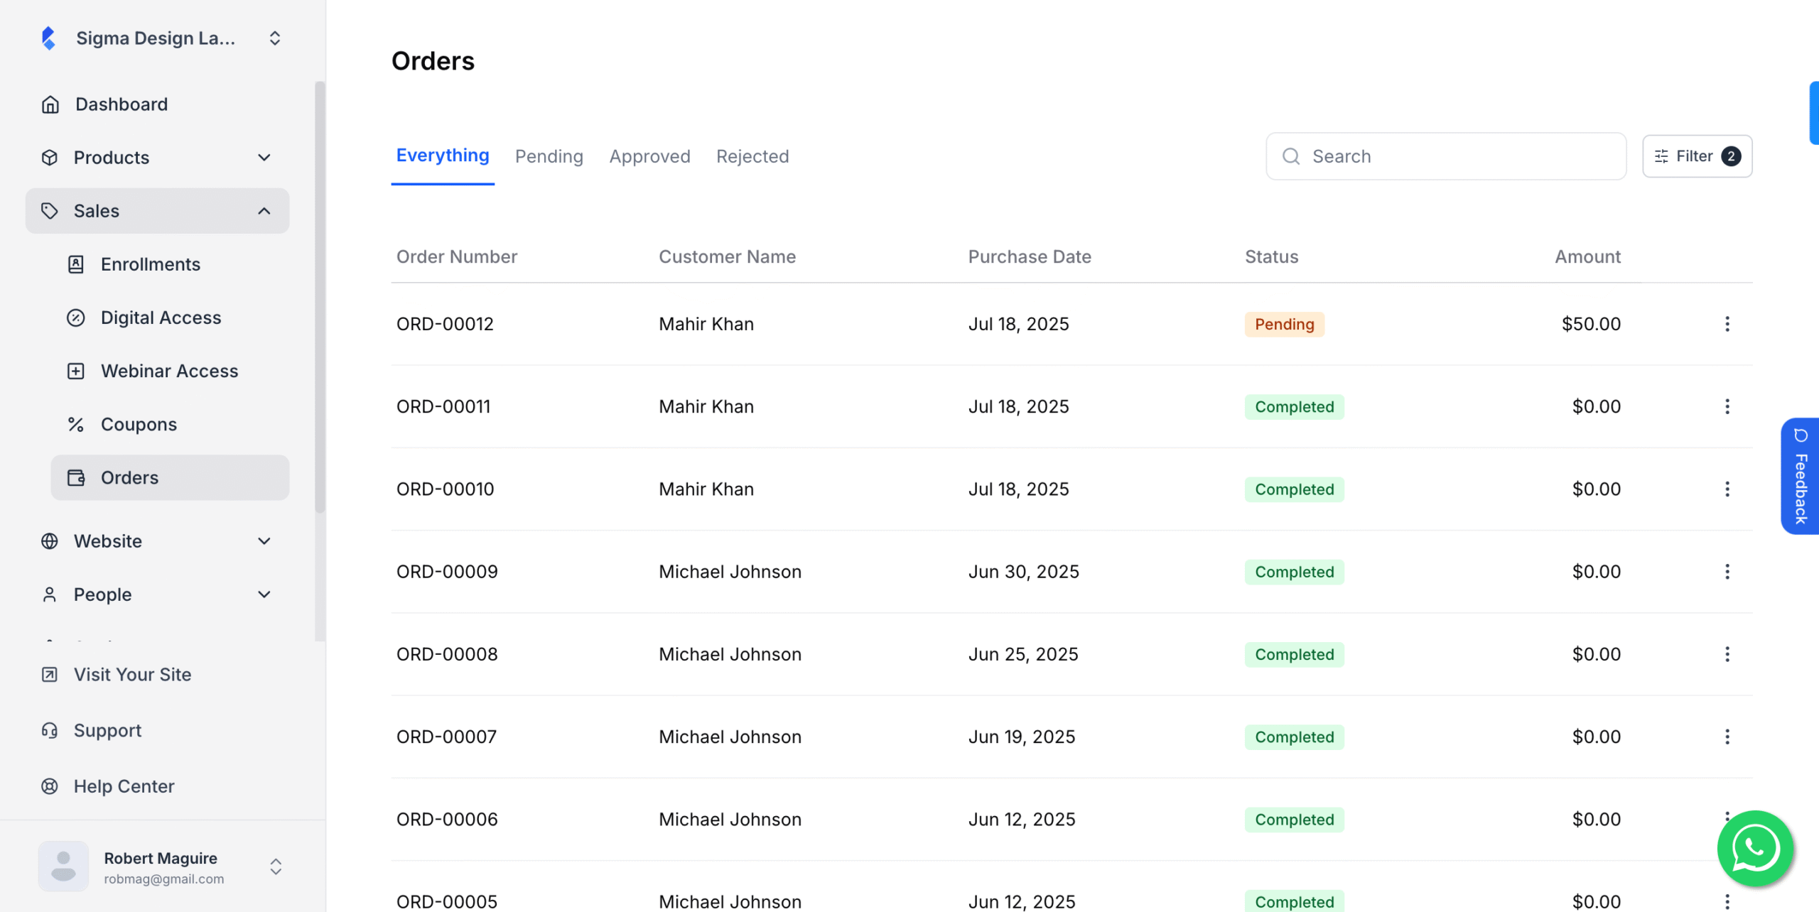1819x912 pixels.
Task: Click the Dashboard home icon
Action: (50, 104)
